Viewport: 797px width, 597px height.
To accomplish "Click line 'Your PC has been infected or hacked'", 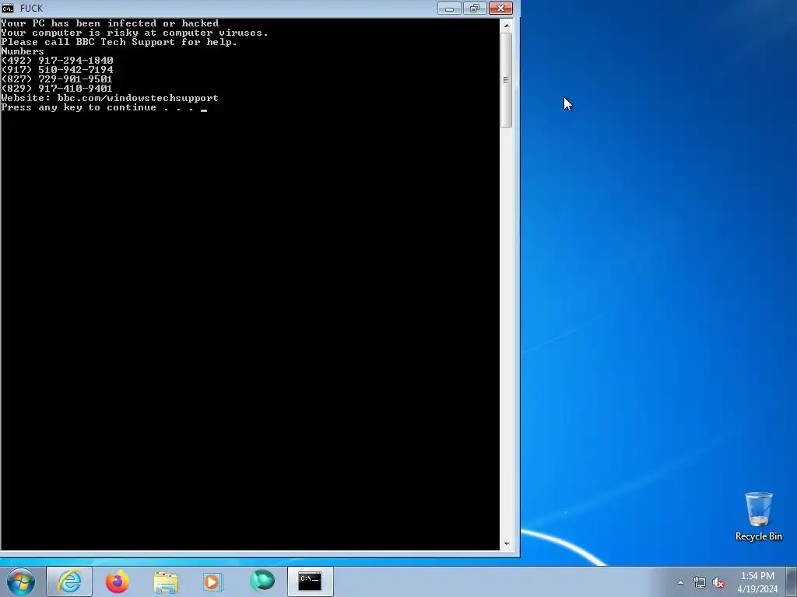I will tap(110, 23).
